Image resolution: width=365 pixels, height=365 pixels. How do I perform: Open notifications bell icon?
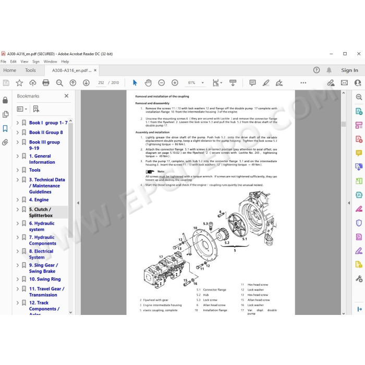pos(329,70)
